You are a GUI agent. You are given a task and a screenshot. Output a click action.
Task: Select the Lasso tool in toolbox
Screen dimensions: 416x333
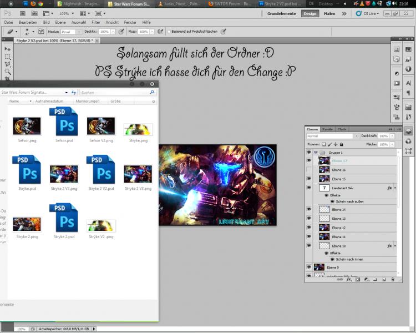point(8,64)
